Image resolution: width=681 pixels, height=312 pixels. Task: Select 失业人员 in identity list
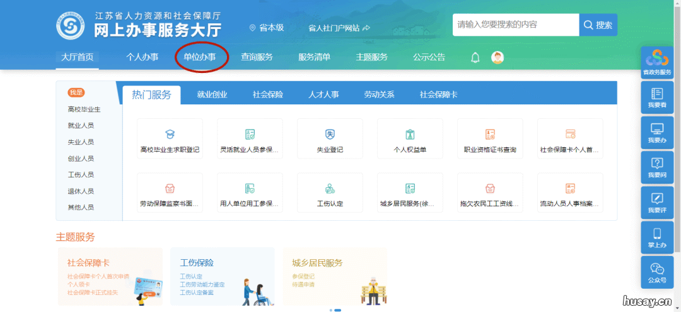tap(81, 142)
